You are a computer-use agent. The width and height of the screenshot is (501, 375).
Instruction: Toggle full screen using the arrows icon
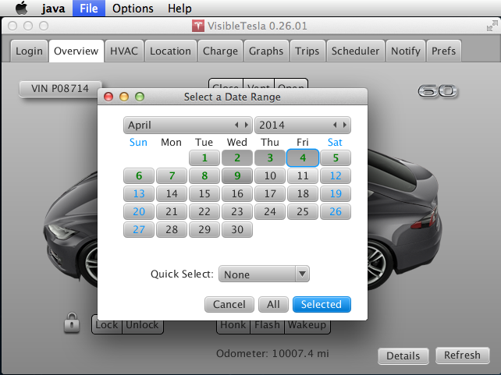click(492, 26)
